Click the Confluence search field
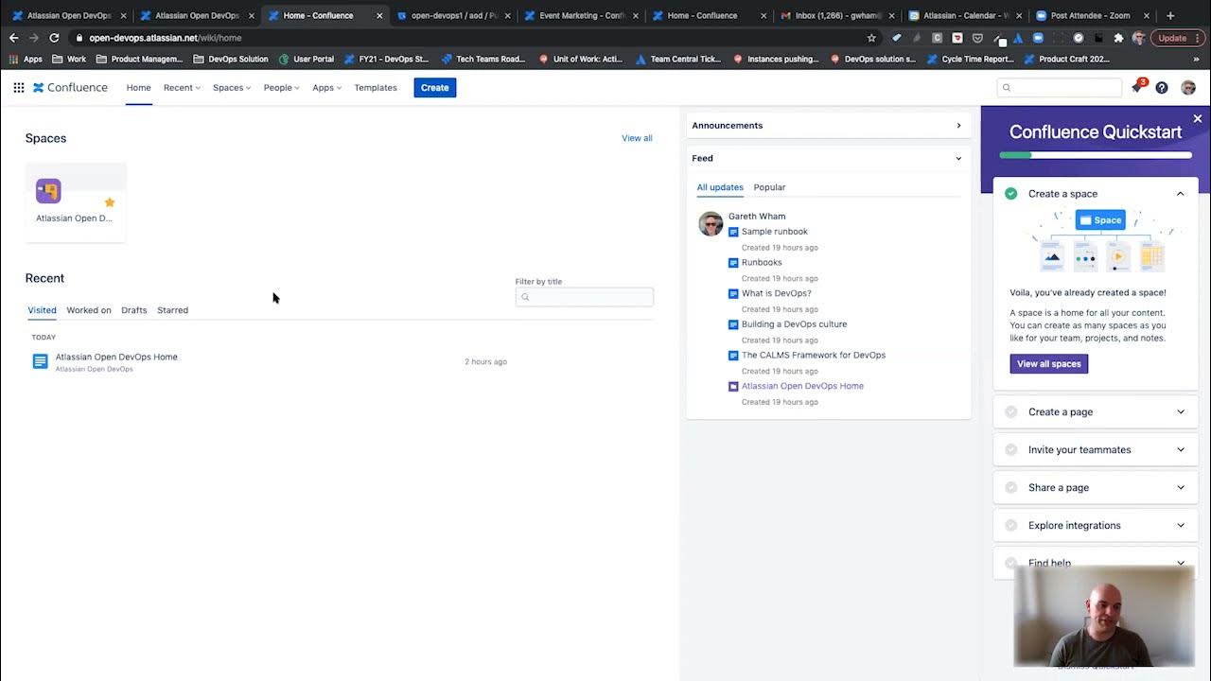1211x681 pixels. point(1059,88)
